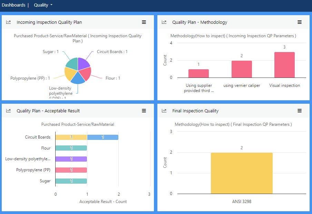Click chart icon beside Quality Plan - Acceptable Result

pyautogui.click(x=9, y=111)
